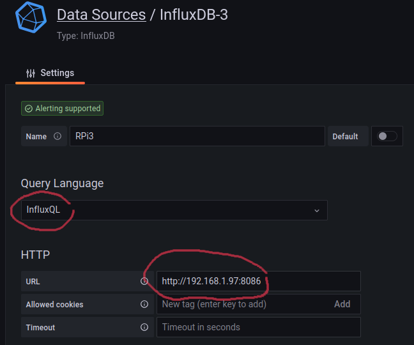Click the InfluxDB-3 page title
This screenshot has height=345, width=414.
(x=194, y=15)
